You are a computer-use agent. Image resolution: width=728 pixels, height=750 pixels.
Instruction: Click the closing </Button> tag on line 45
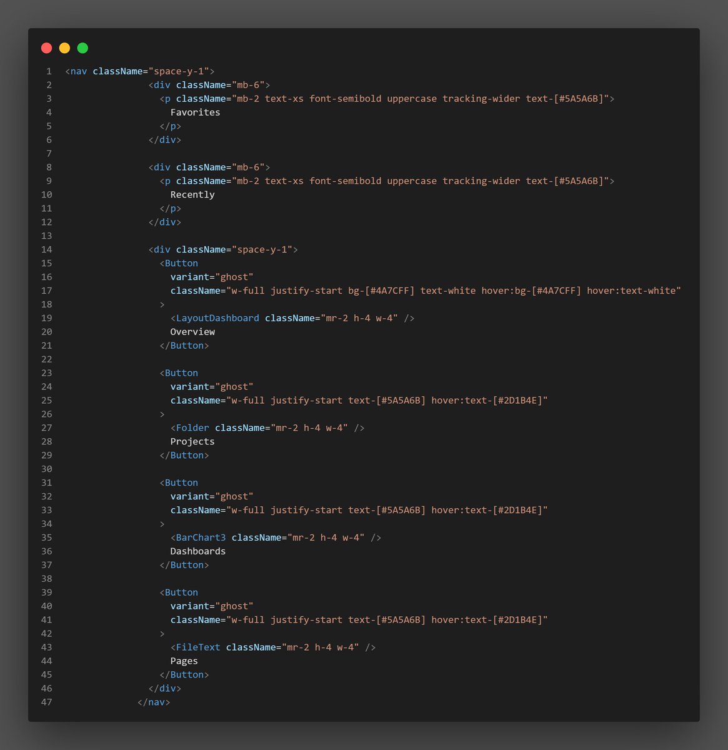[184, 675]
